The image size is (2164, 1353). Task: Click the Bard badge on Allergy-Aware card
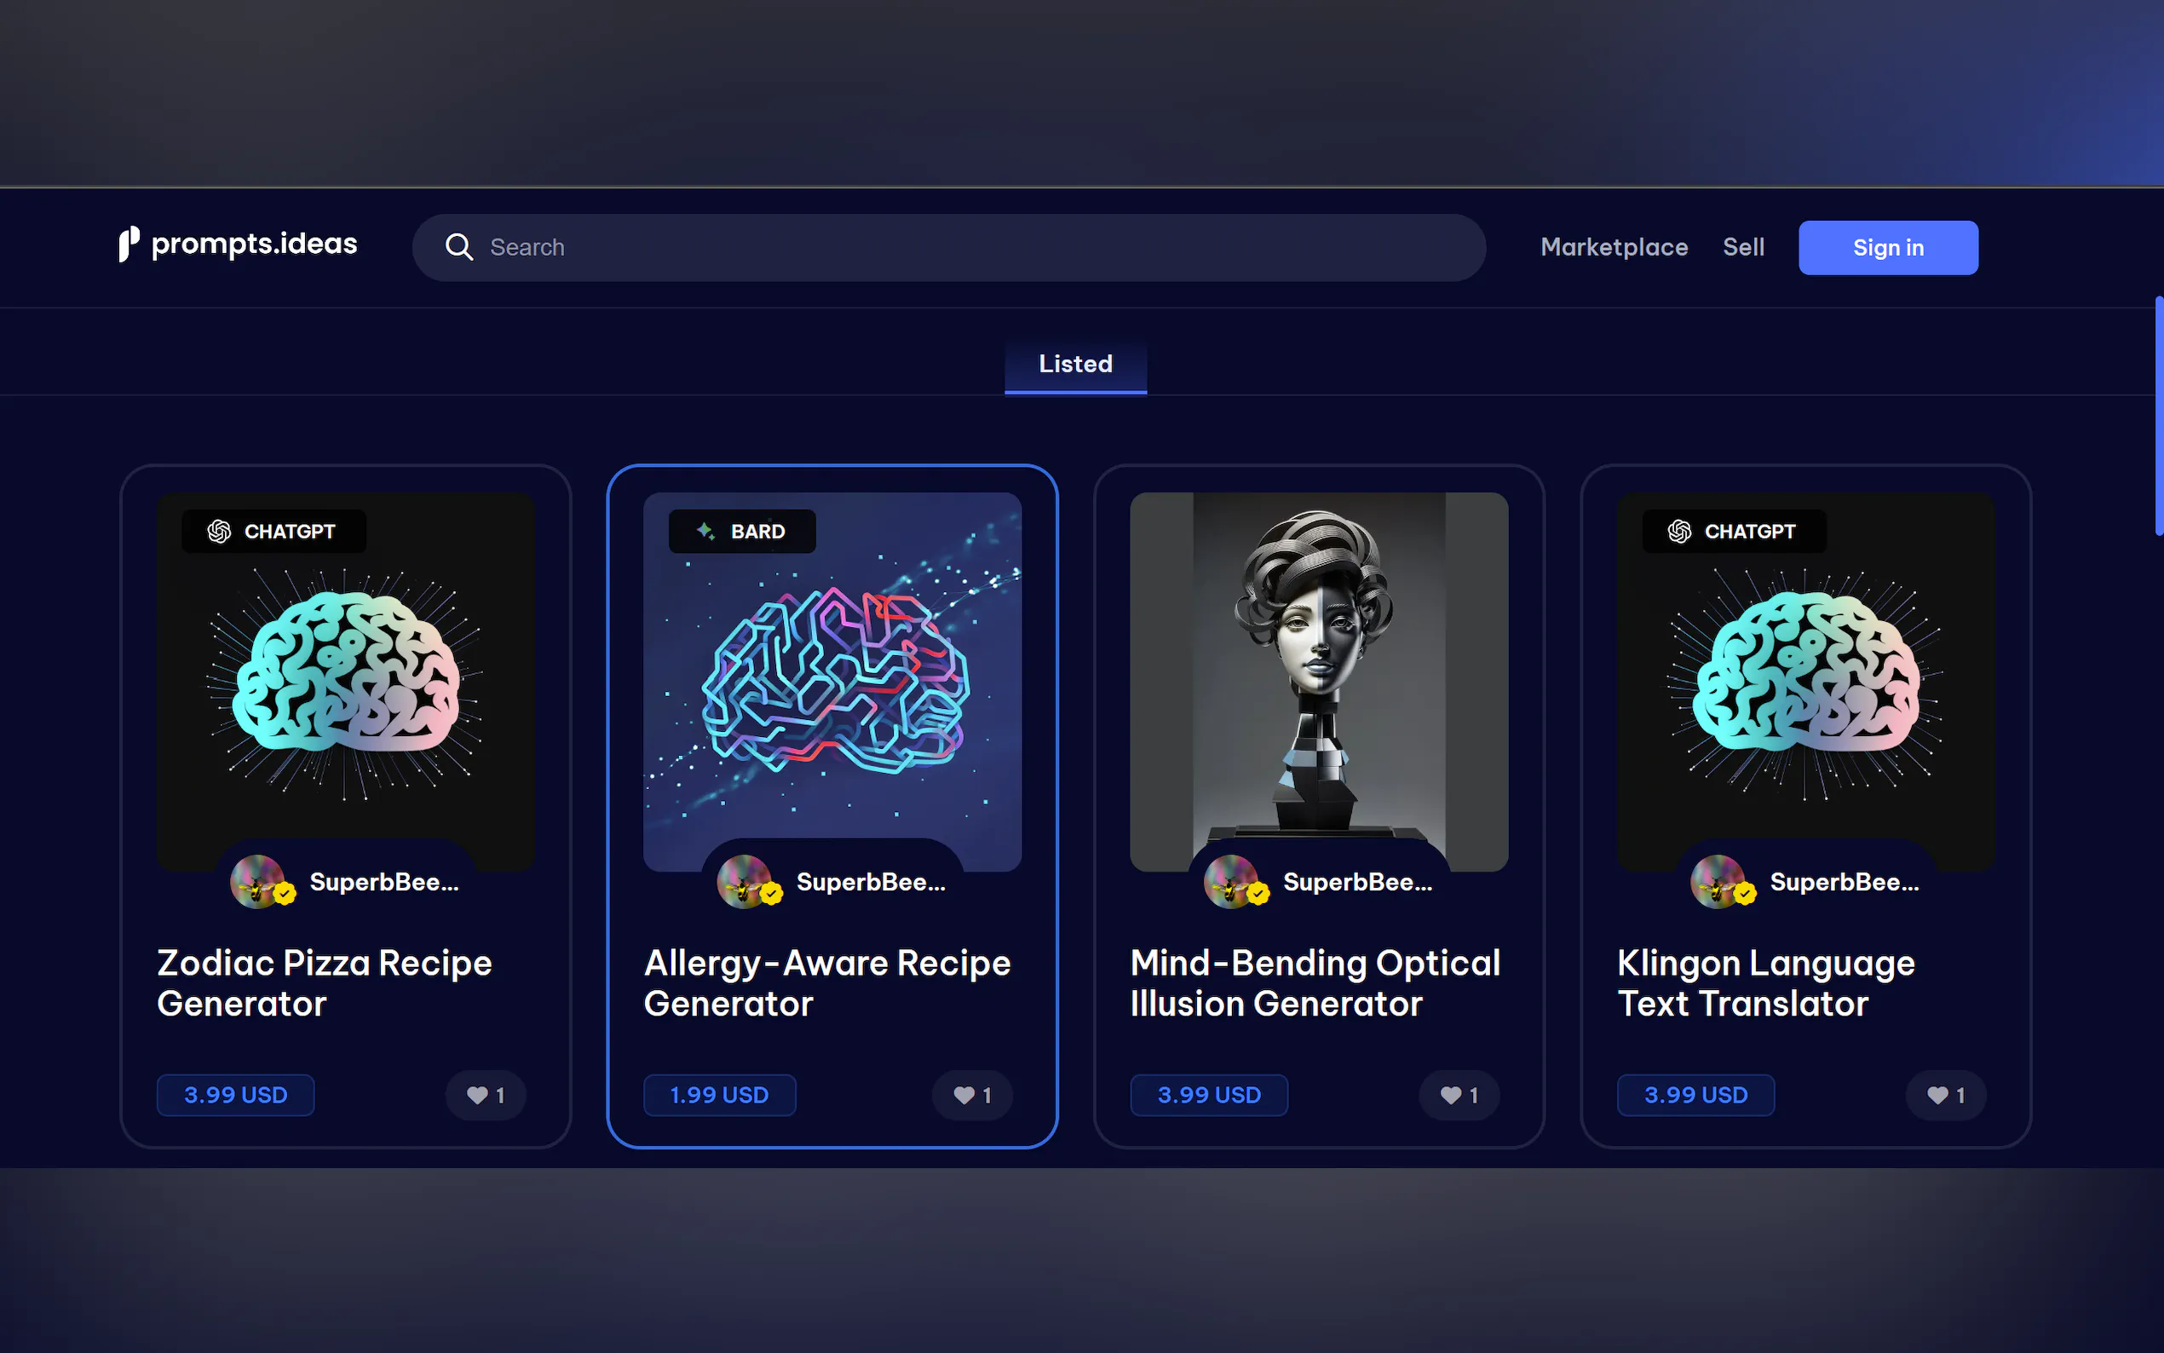pos(741,532)
